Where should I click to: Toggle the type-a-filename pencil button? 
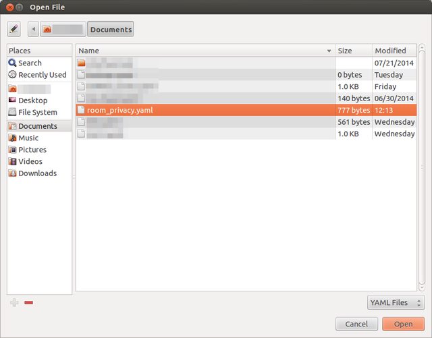[13, 29]
